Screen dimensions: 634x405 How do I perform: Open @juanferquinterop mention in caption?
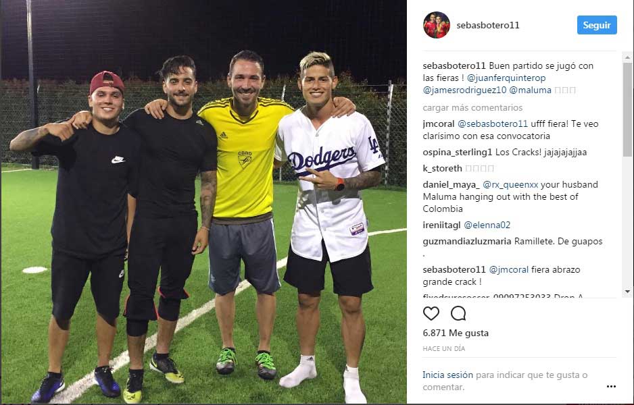(506, 78)
